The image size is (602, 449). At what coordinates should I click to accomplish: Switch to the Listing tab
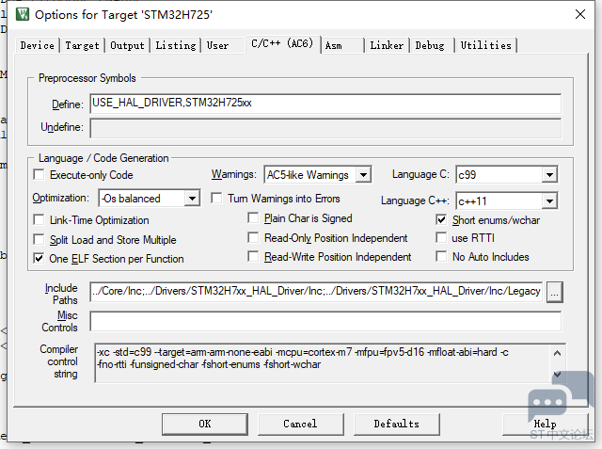(x=176, y=45)
